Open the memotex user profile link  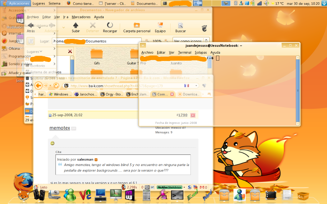[60, 128]
